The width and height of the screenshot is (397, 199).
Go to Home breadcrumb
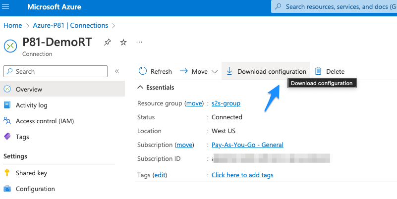pyautogui.click(x=13, y=26)
